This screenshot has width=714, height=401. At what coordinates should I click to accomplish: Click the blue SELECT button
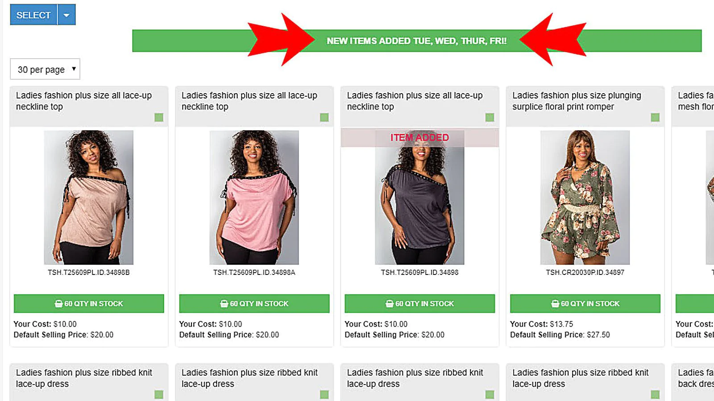33,15
